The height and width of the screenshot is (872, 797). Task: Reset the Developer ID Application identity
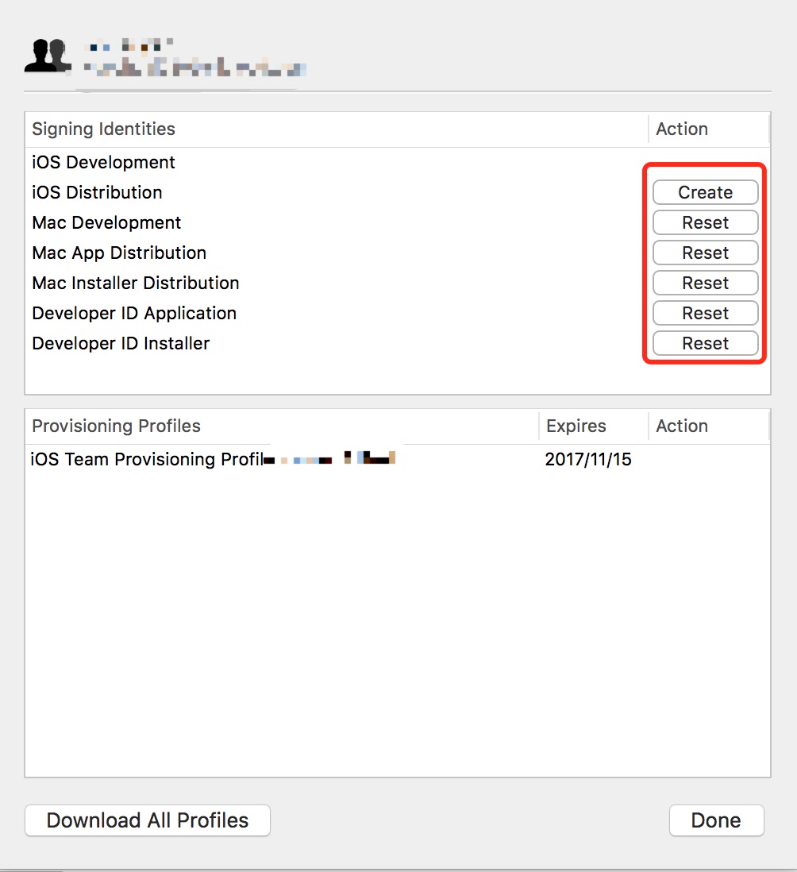[705, 313]
